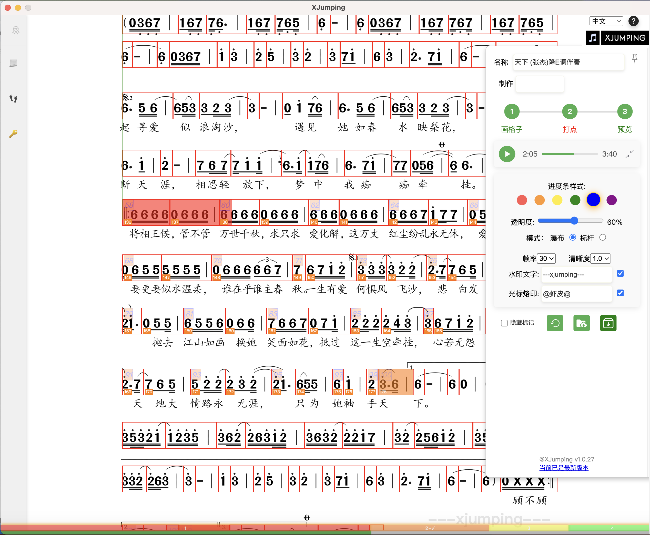Open the VIP ribbon badge in sidebar
The height and width of the screenshot is (535, 650).
pyautogui.click(x=15, y=30)
